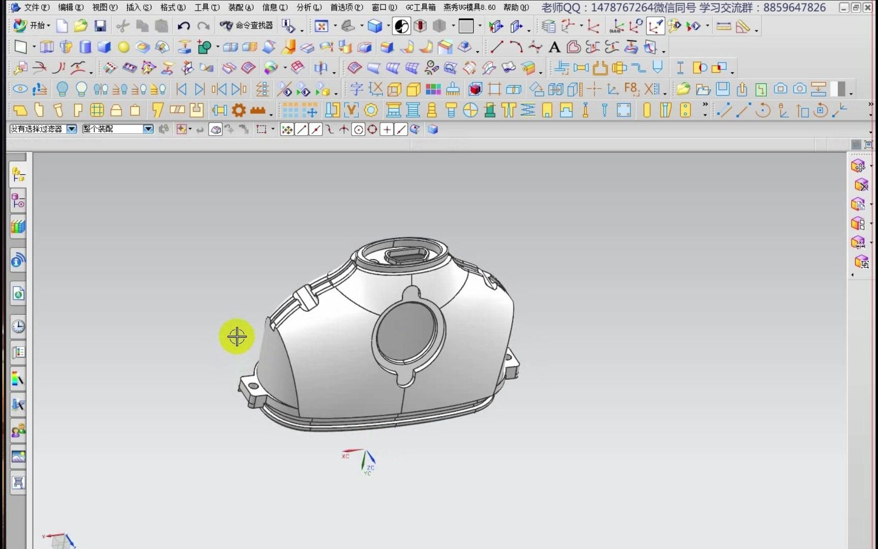Click the Open file icon
Viewport: 878px width, 549px height.
[x=81, y=26]
